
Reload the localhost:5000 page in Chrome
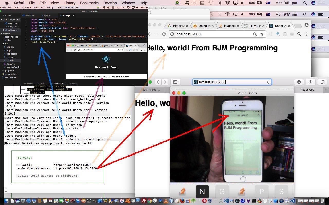click(164, 34)
